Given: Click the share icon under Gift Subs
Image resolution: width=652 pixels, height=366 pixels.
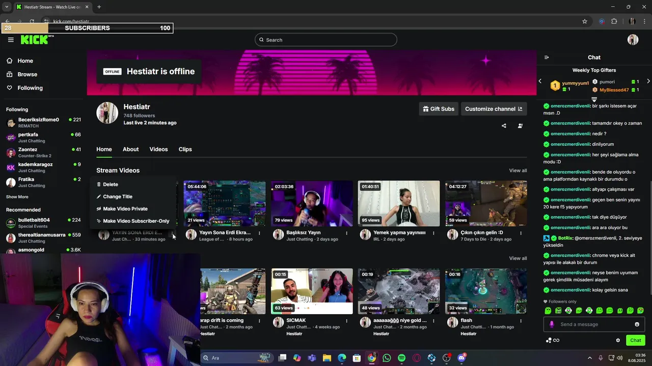Looking at the screenshot, I should click(504, 126).
